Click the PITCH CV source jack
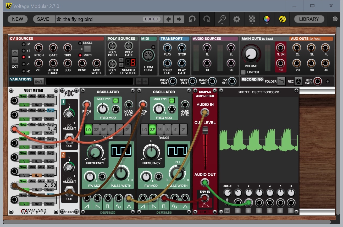 [39, 48]
